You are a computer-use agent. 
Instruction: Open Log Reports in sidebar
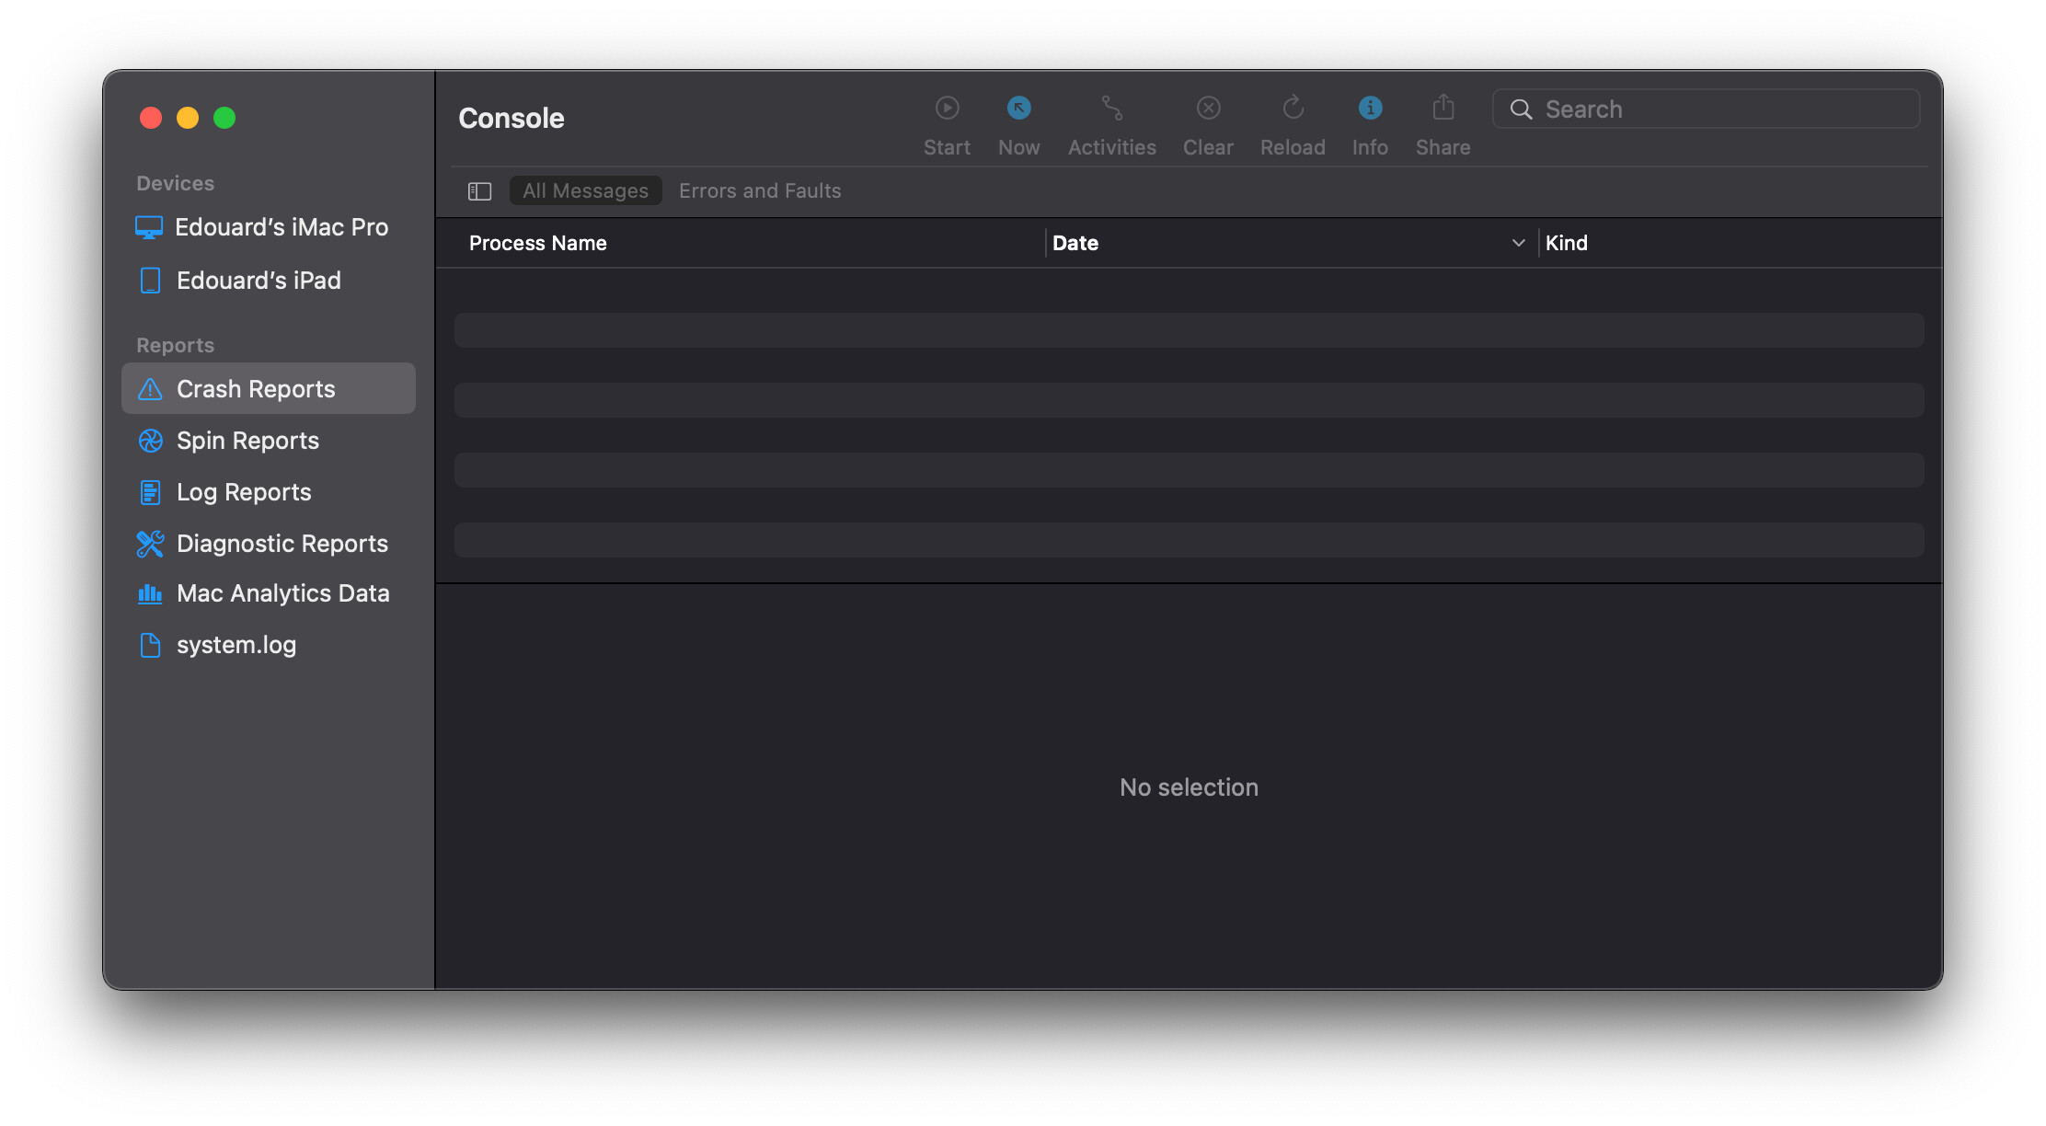(x=269, y=492)
